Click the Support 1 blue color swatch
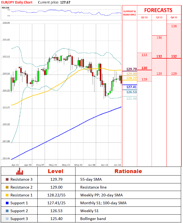This screenshot has width=183, height=223. [x=7, y=203]
